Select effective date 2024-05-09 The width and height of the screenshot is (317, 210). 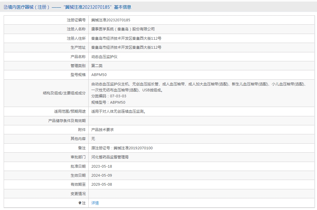(101, 175)
